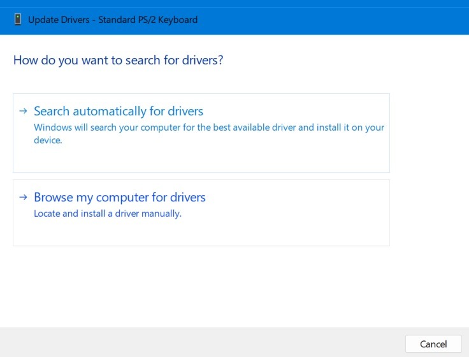This screenshot has width=469, height=357.
Task: Click the 'Windows will search your computer' description
Action: click(x=209, y=134)
